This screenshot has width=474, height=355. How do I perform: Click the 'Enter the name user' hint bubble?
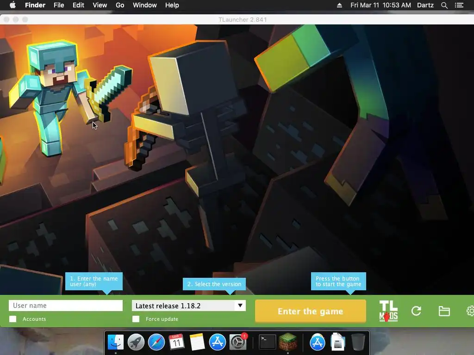pos(94,282)
